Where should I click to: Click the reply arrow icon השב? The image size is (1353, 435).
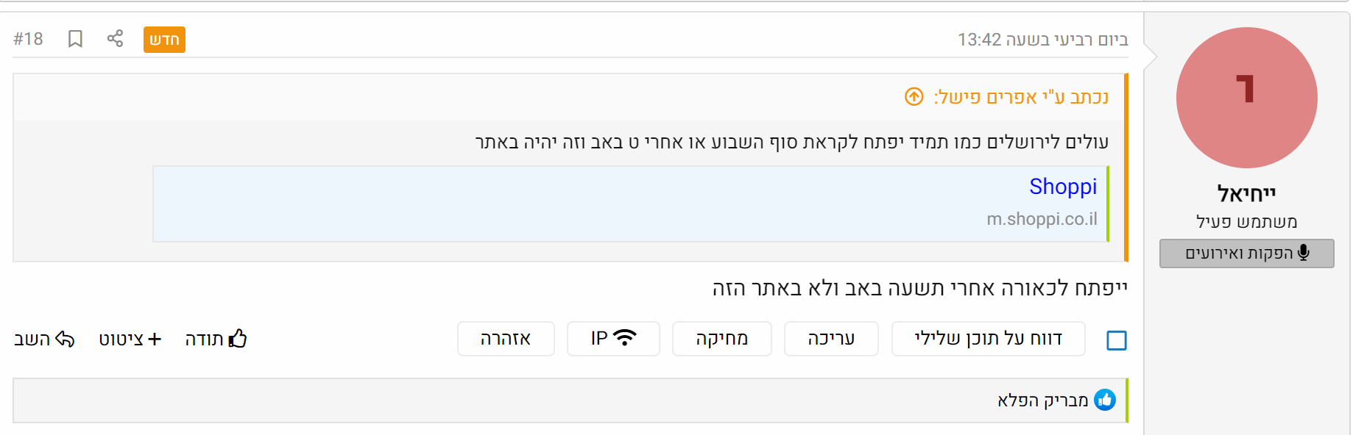pyautogui.click(x=66, y=339)
